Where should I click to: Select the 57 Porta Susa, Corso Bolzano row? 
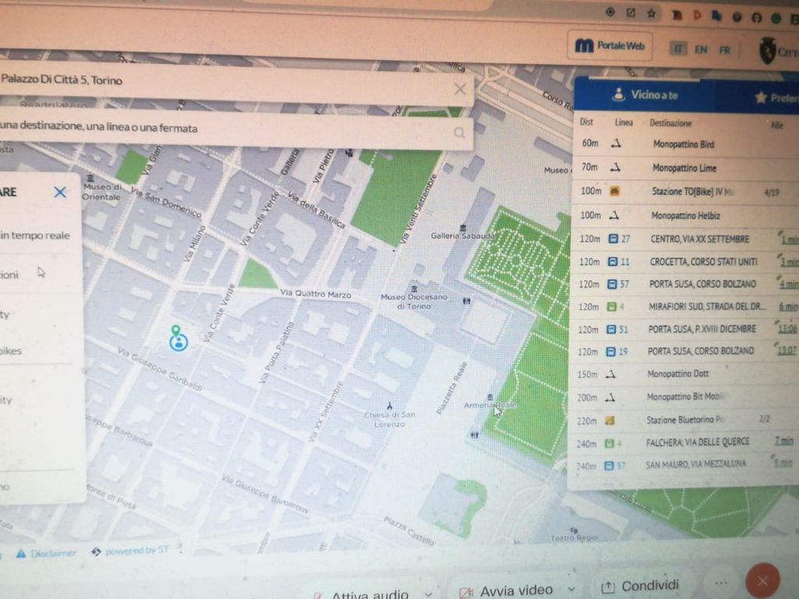[x=684, y=284]
